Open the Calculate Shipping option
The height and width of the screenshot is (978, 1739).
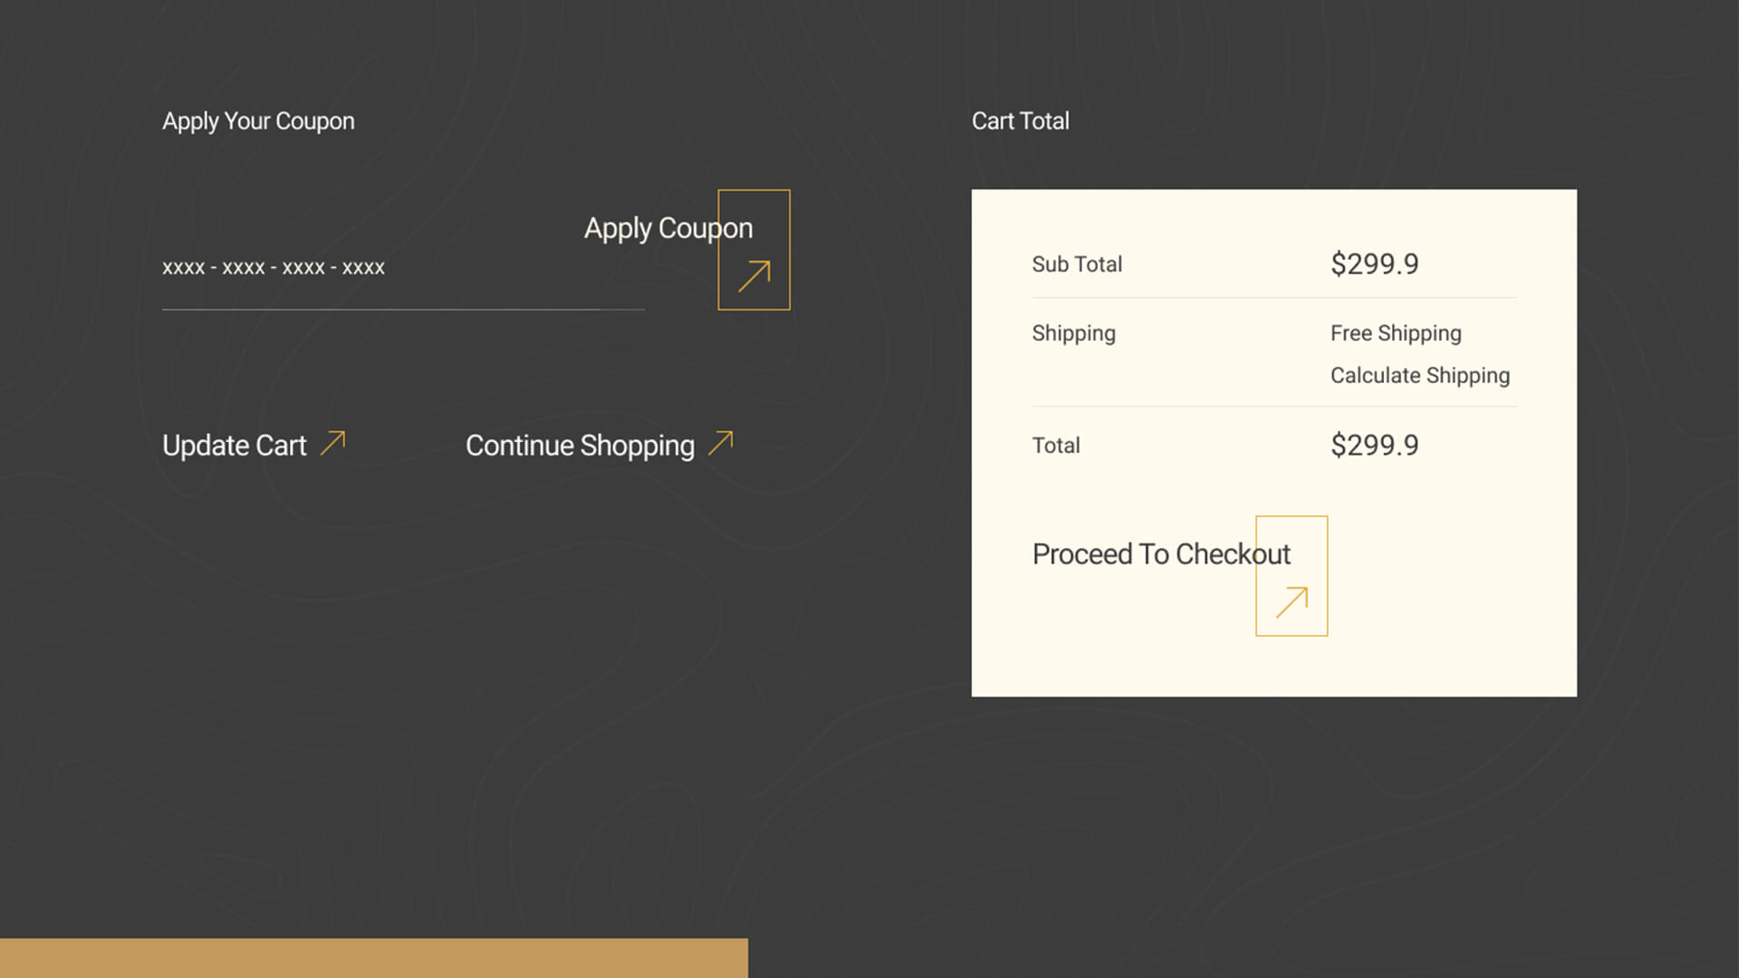point(1420,376)
